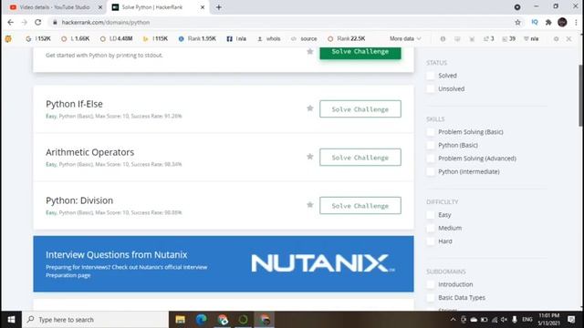Star the Python If-Else challenge
Screen dimensions: 584x328
[310, 108]
